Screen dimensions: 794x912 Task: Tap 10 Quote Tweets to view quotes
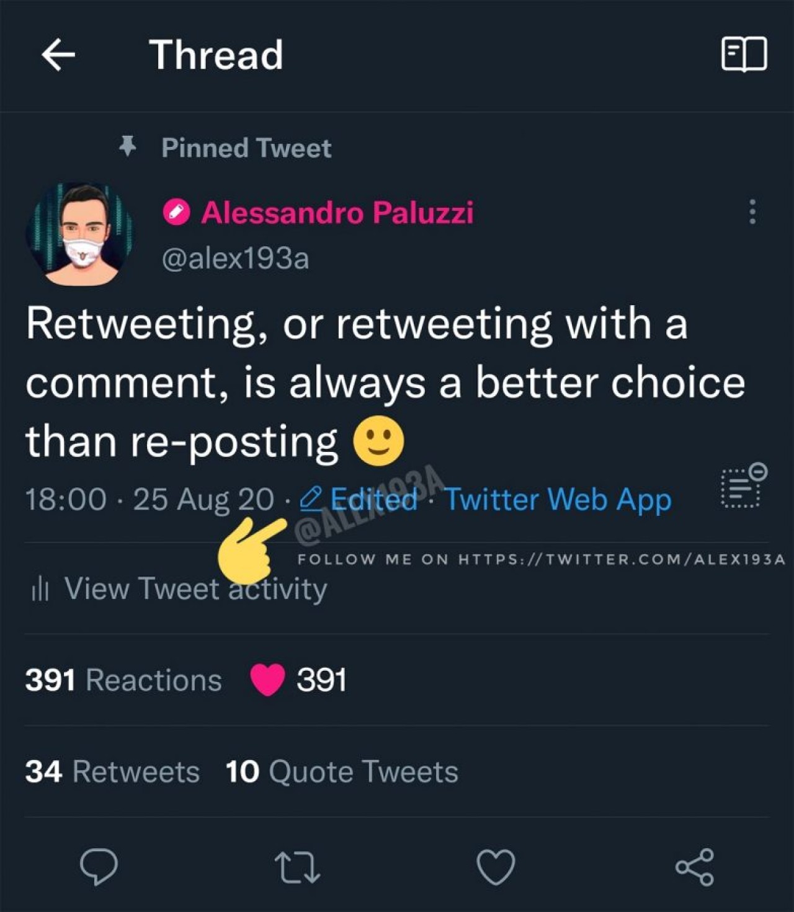(x=341, y=772)
